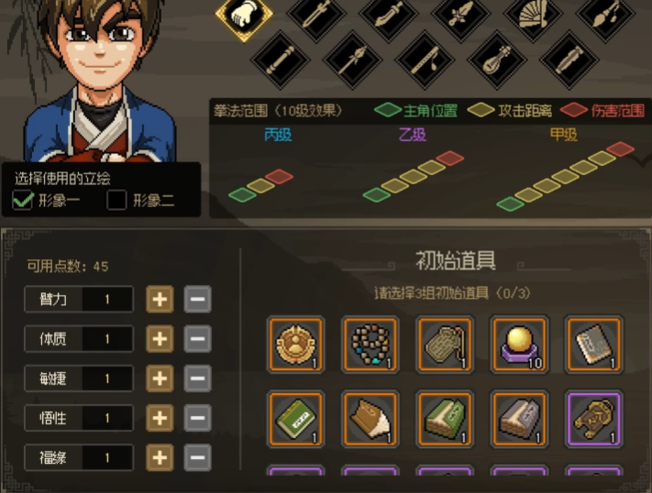Choose the golden medallion starting item
The height and width of the screenshot is (493, 652).
295,345
